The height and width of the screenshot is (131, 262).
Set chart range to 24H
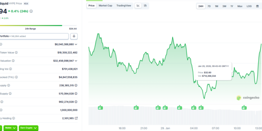201,6
